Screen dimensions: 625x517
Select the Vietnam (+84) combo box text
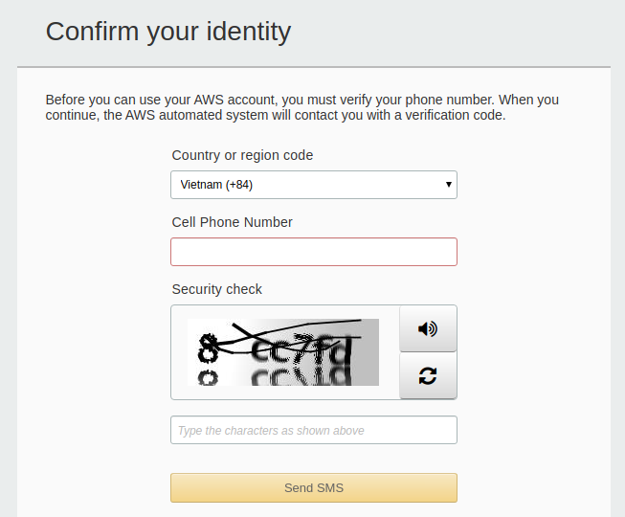coord(216,185)
